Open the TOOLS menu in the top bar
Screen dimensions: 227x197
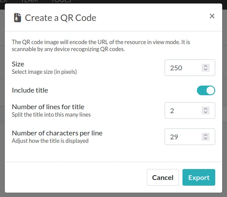(x=62, y=1)
